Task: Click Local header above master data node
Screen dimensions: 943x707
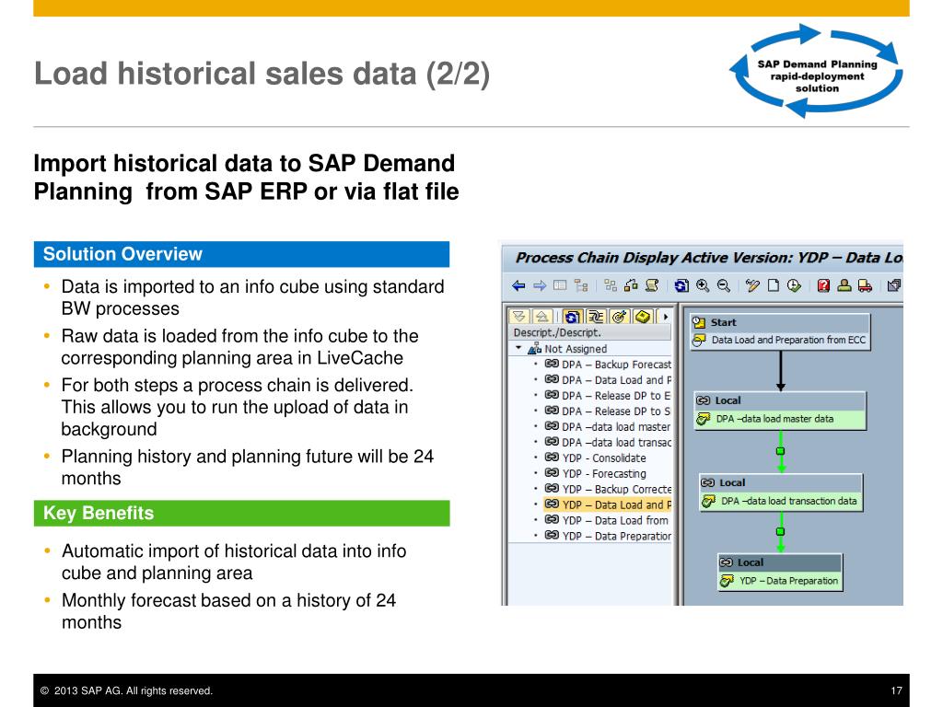Action: [780, 401]
